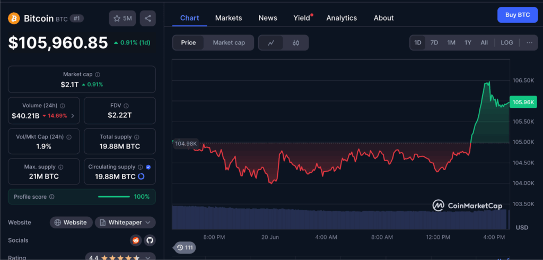Click the history clock icon labeled 111
Viewport: 543px width, 260px height.
click(x=185, y=247)
